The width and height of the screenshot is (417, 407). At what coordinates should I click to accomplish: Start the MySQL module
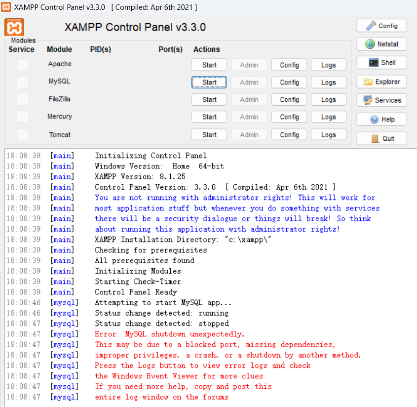pyautogui.click(x=209, y=82)
